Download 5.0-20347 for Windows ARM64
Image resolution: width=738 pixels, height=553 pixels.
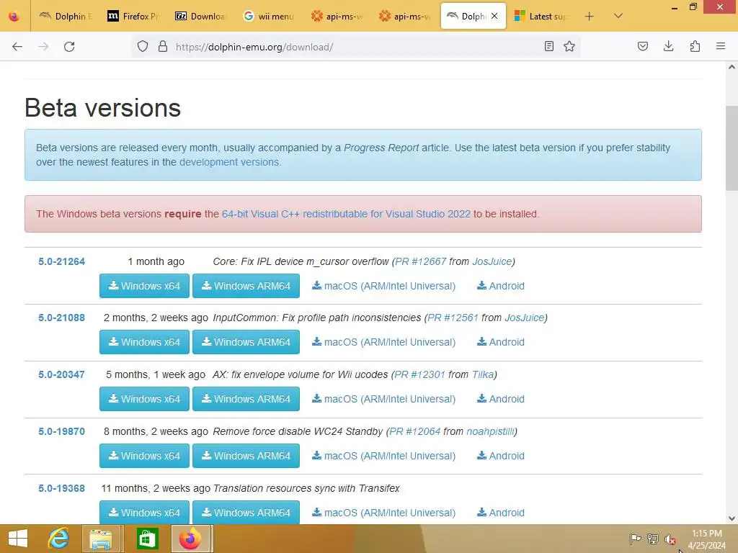pos(246,399)
